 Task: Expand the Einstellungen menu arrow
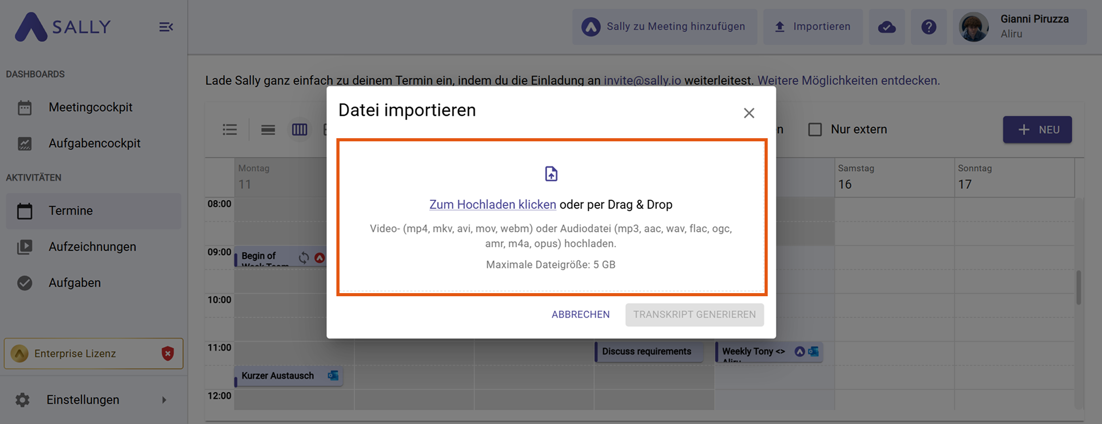164,400
